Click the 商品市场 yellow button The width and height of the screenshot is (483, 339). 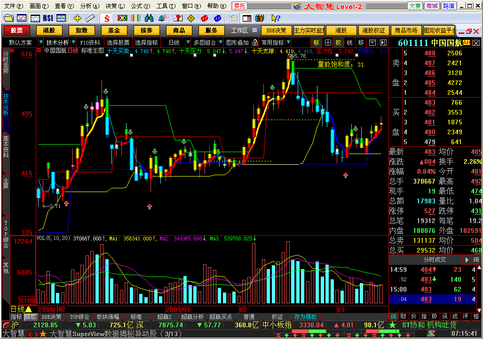[406, 31]
